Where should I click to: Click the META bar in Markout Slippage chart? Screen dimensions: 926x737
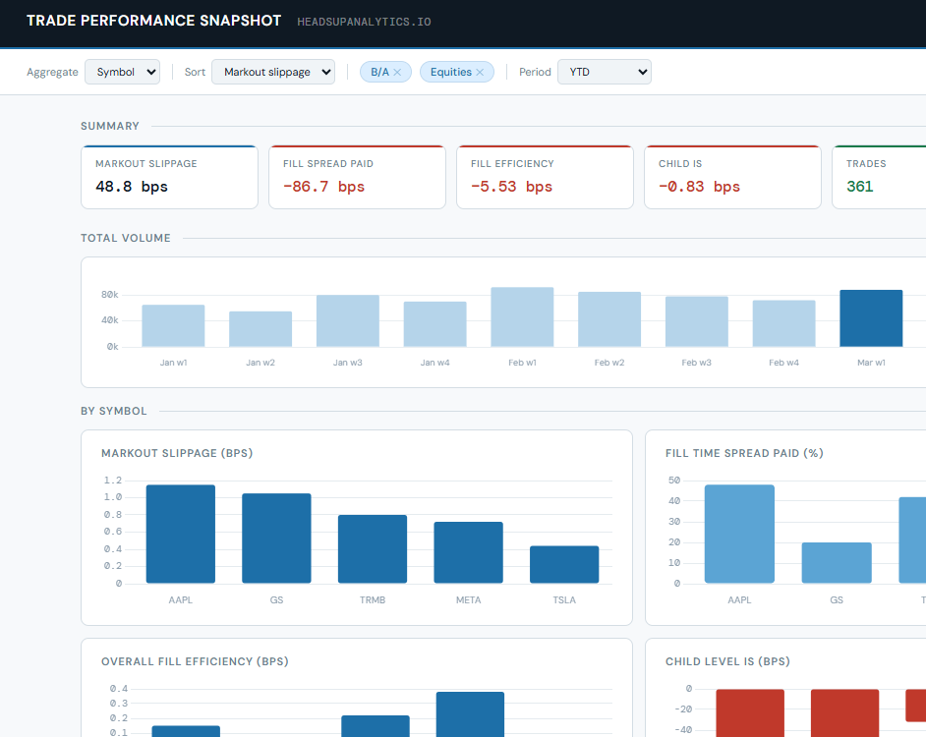pyautogui.click(x=468, y=552)
